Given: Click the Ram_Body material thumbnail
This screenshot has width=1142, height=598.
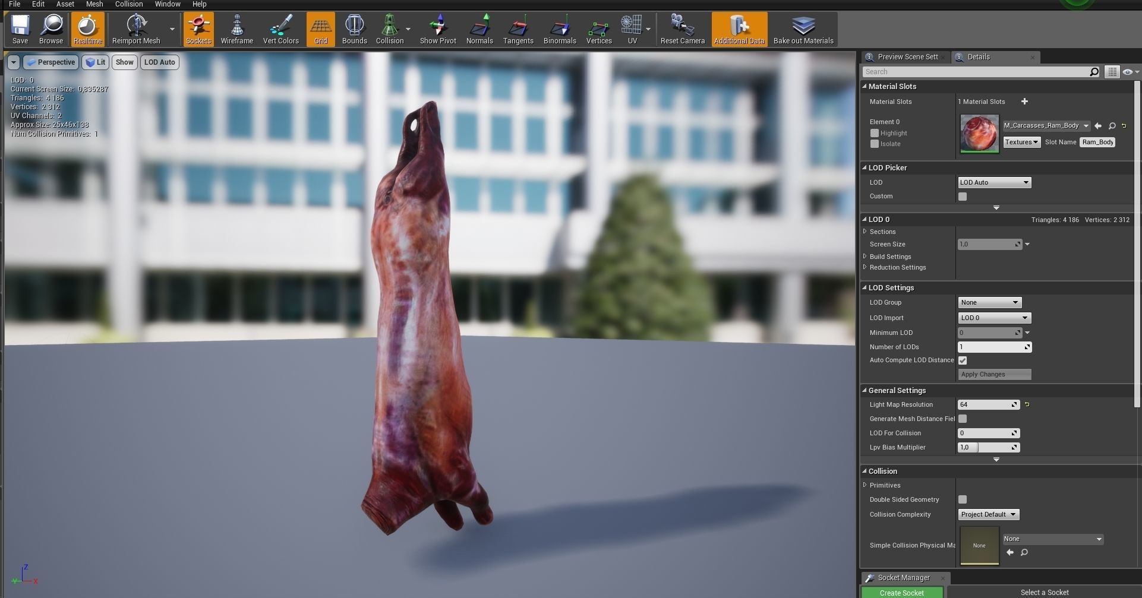Looking at the screenshot, I should pyautogui.click(x=979, y=134).
